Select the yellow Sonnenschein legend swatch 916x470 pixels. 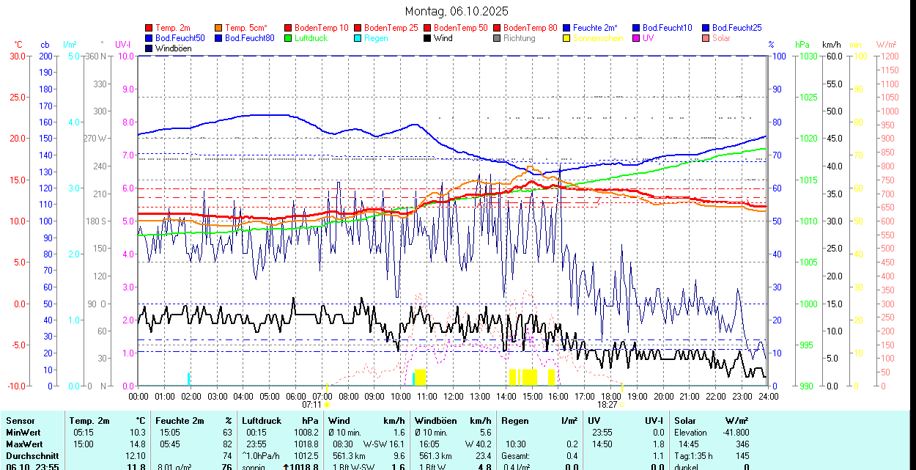click(x=567, y=38)
